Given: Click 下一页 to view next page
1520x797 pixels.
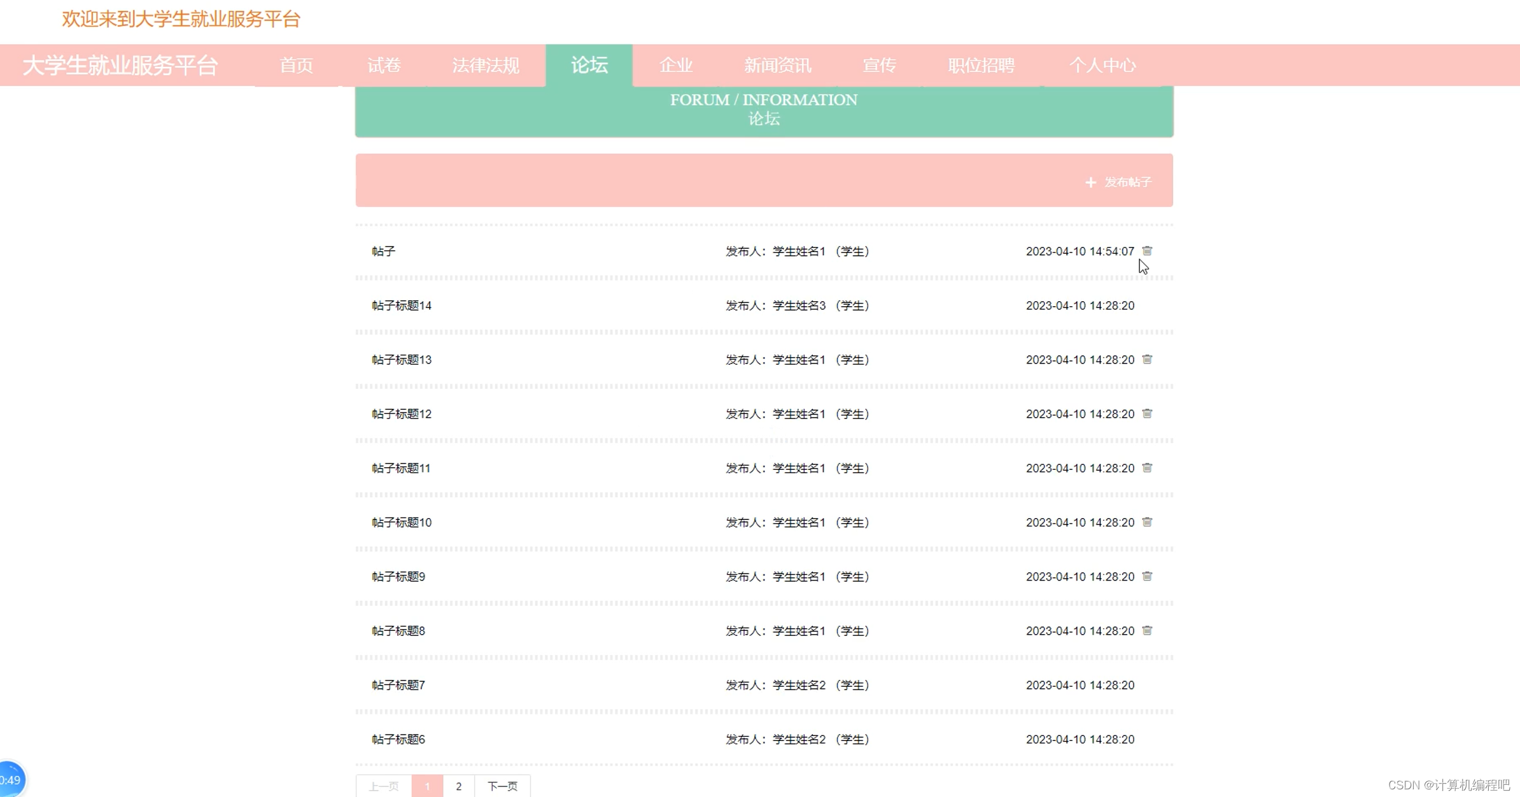Looking at the screenshot, I should (x=502, y=786).
